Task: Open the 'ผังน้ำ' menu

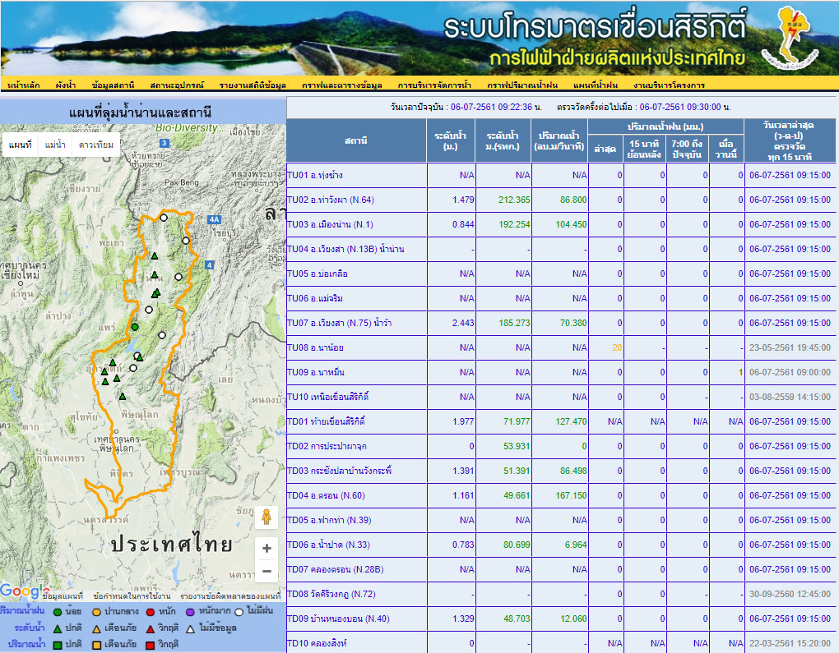Action: tap(65, 85)
